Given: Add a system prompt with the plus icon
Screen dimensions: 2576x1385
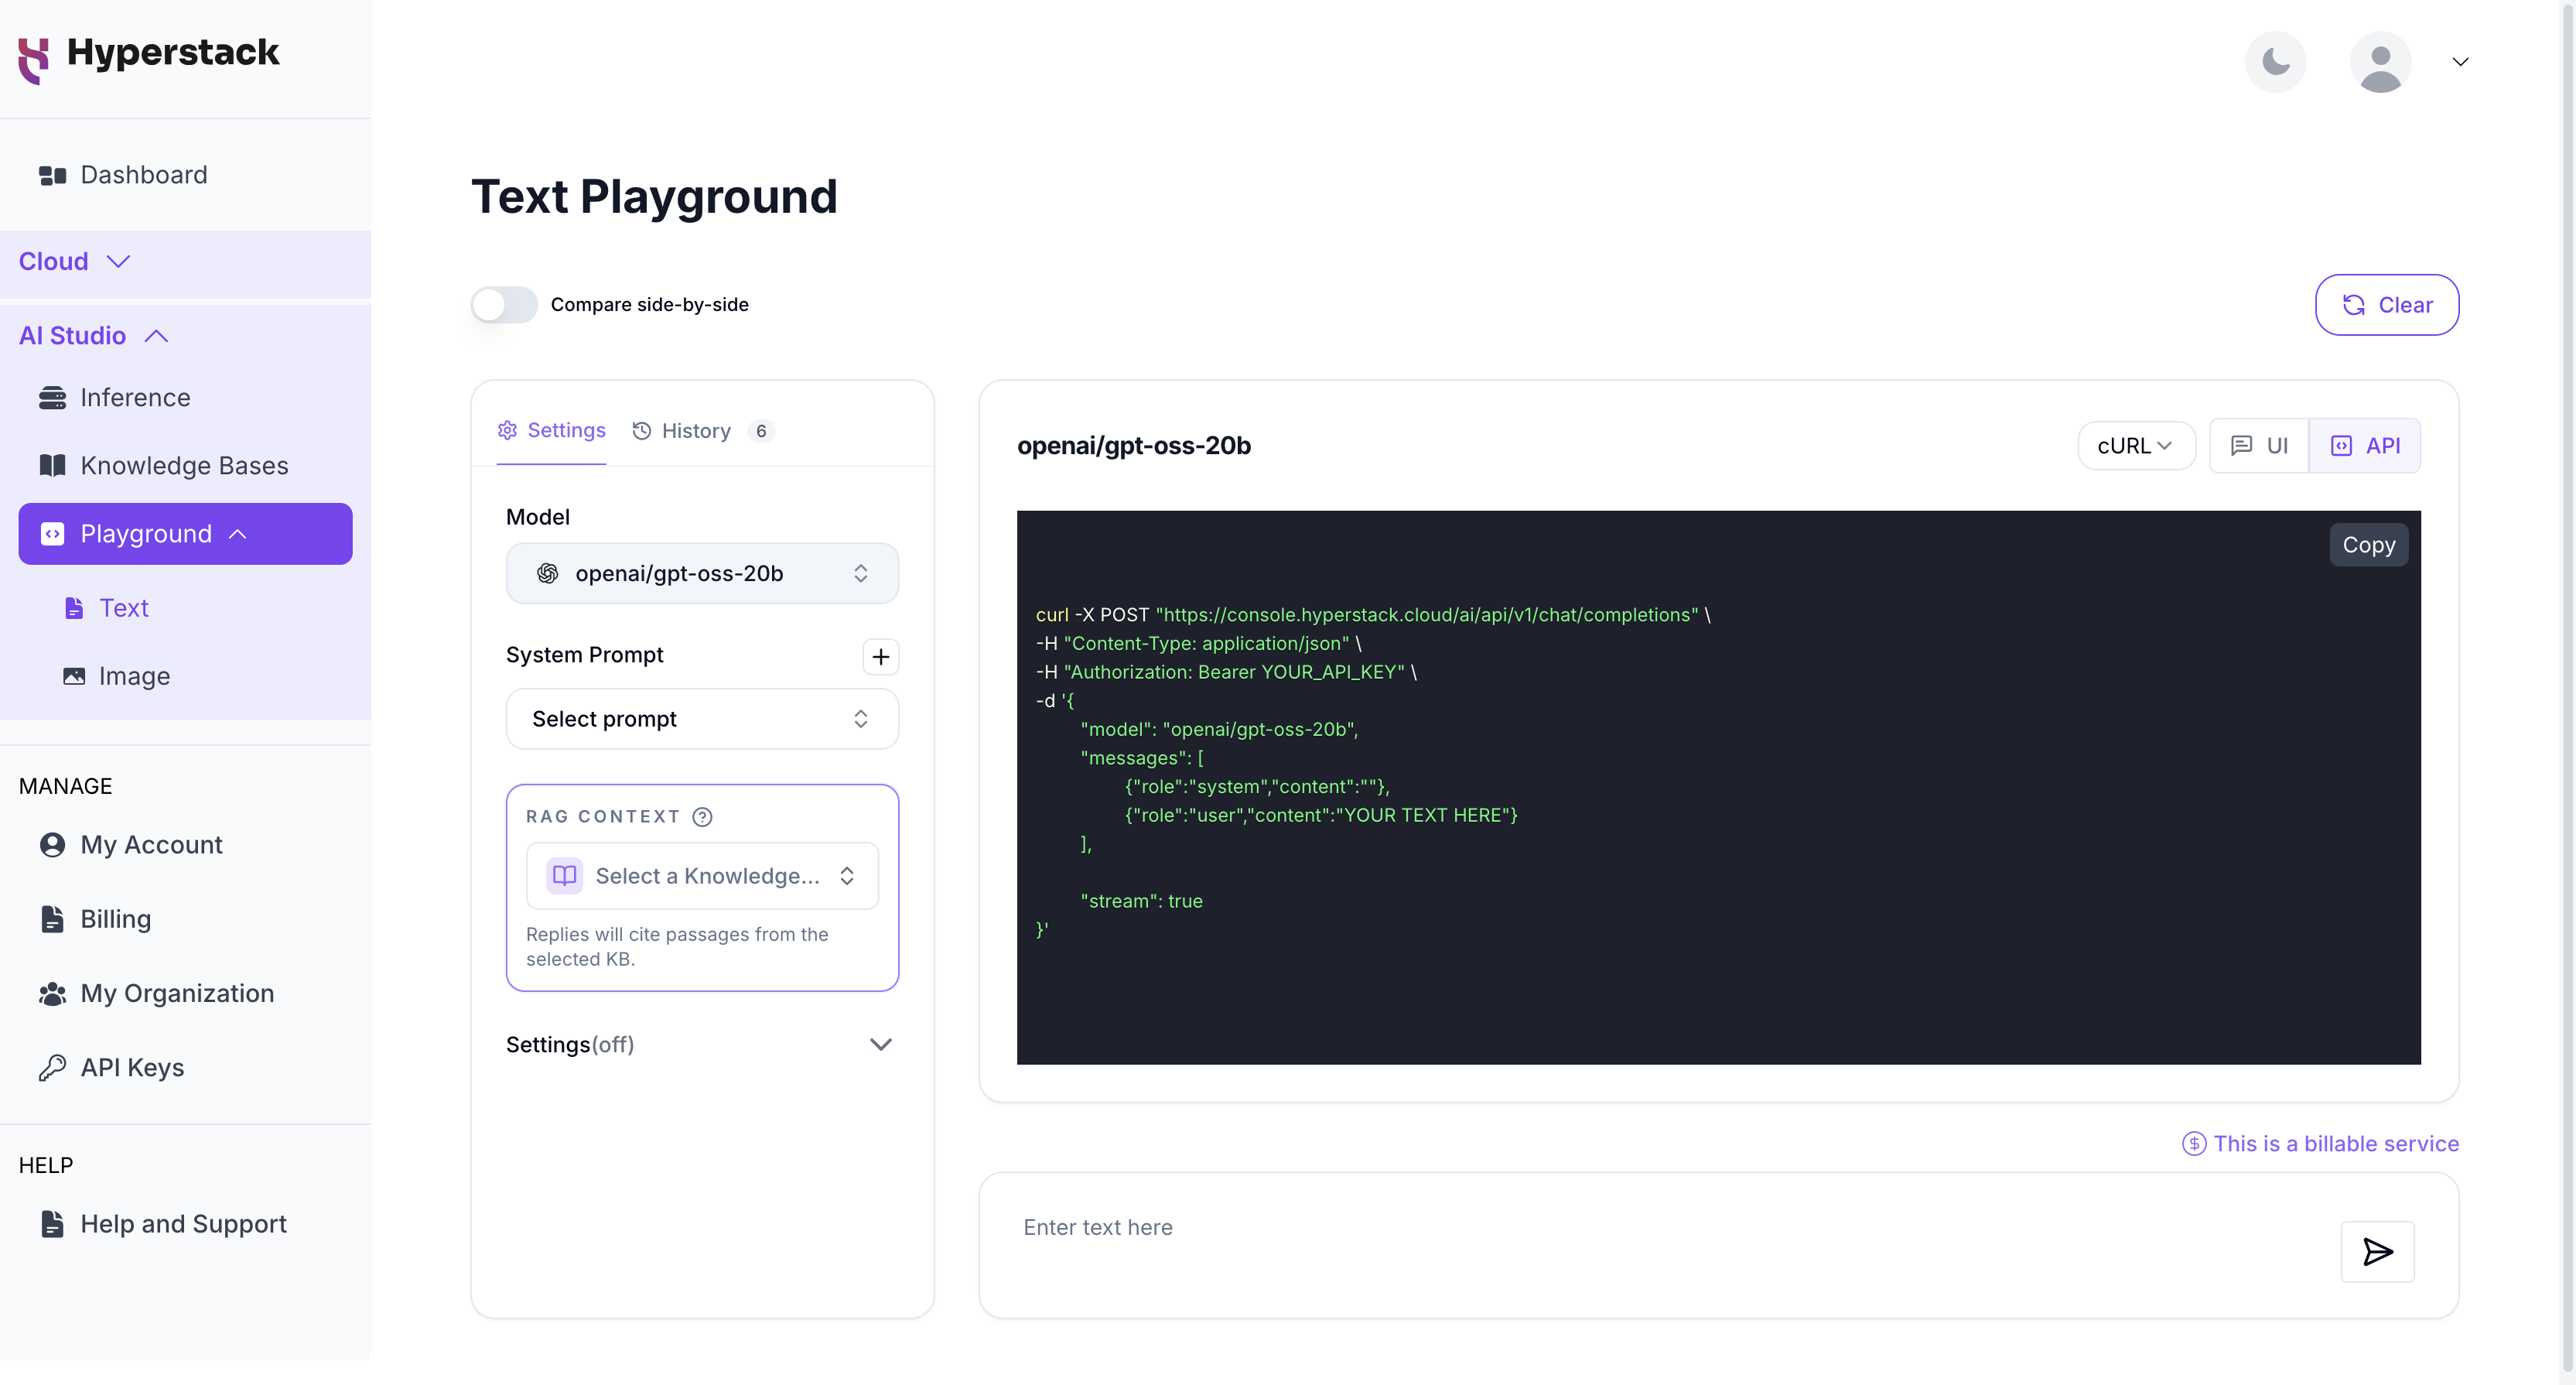Looking at the screenshot, I should 880,656.
